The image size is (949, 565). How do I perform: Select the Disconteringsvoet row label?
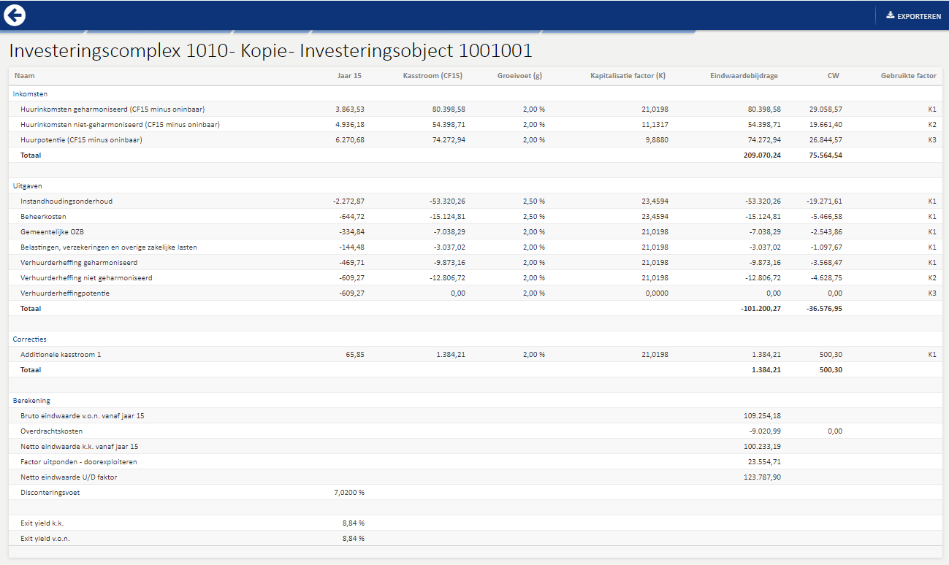pos(50,492)
